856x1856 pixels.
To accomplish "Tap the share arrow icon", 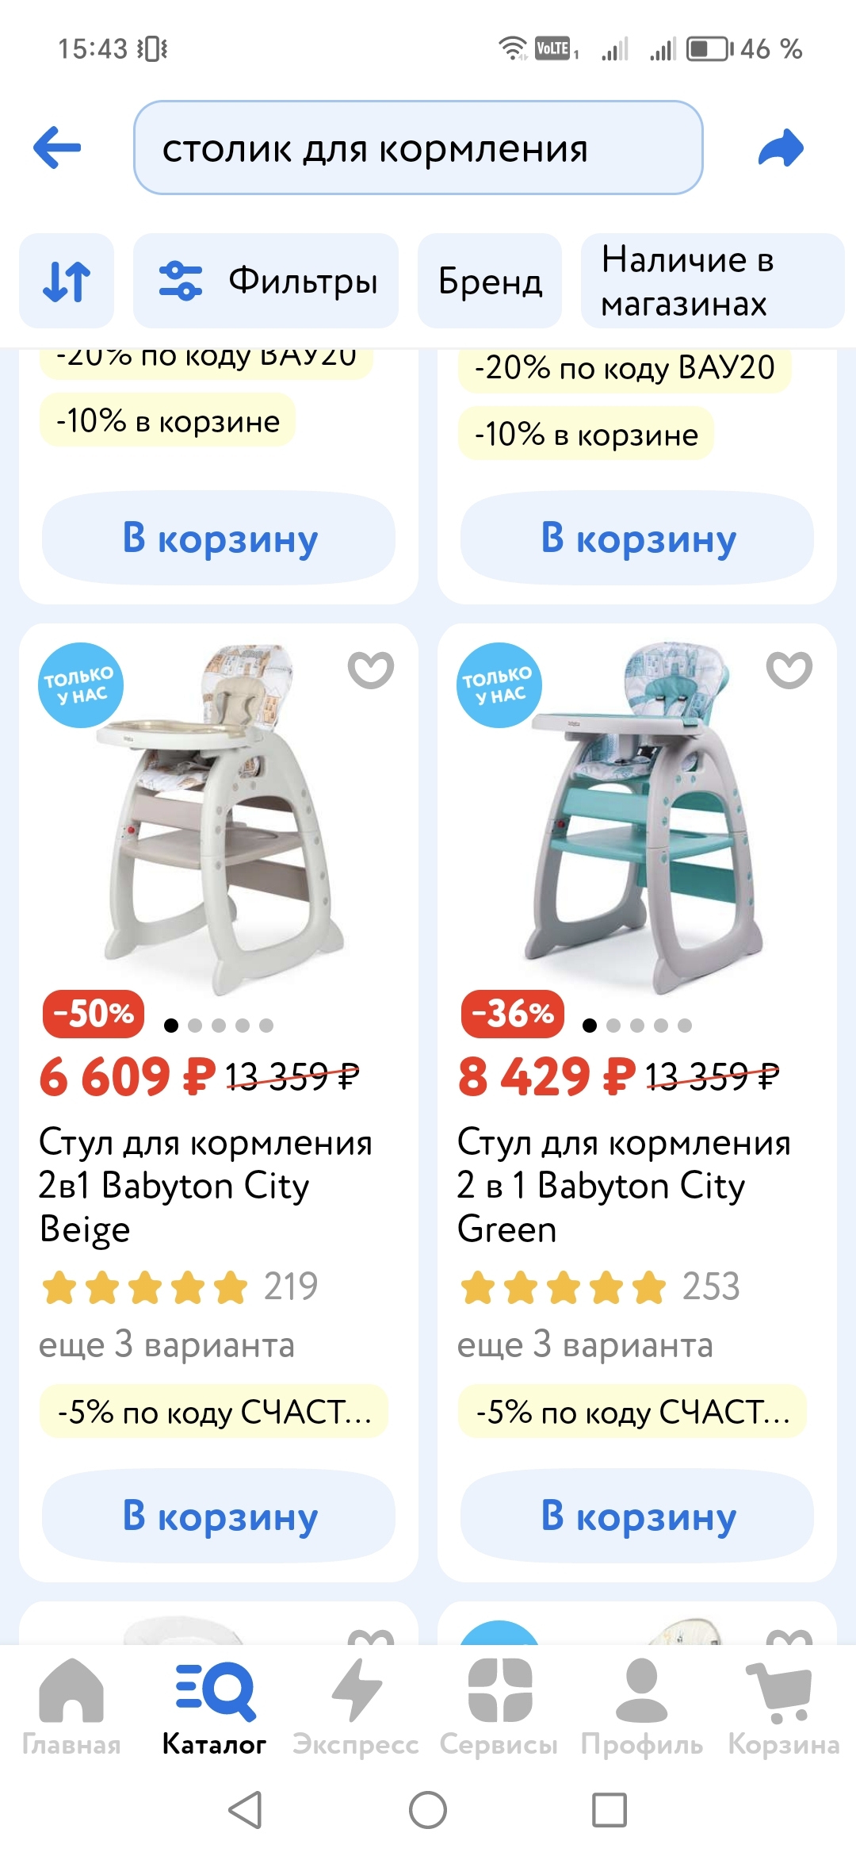I will click(781, 148).
